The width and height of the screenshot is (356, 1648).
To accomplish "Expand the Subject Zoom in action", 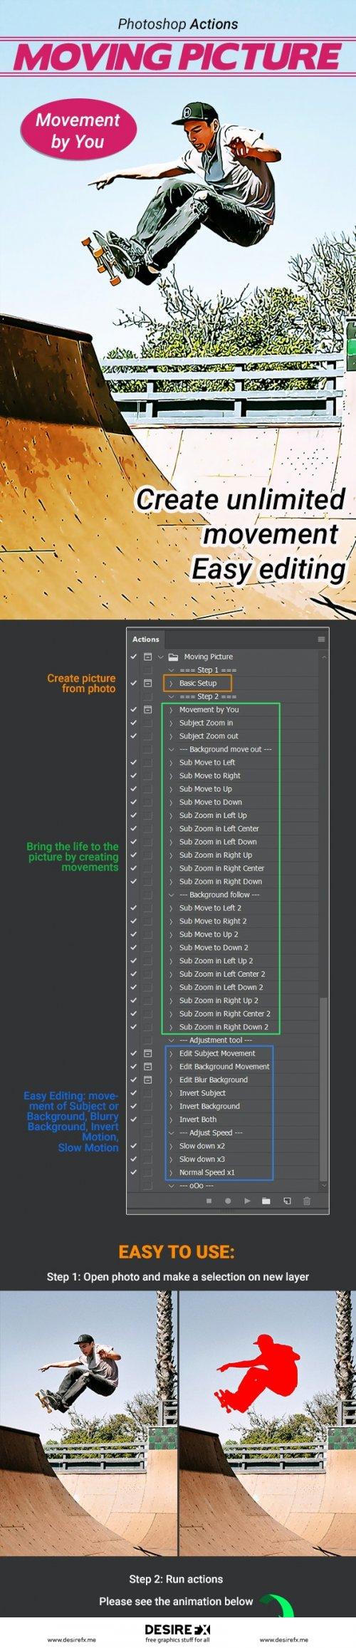I will click(x=171, y=723).
